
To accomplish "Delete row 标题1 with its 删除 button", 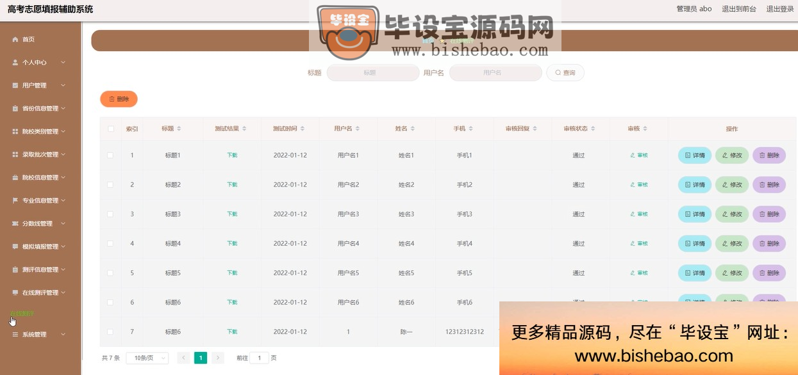I will coord(769,156).
